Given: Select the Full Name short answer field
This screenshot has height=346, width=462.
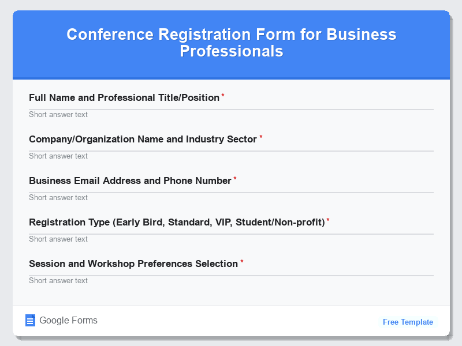Looking at the screenshot, I should 231,114.
